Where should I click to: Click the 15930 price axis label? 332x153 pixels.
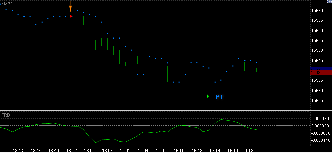pos(317,91)
